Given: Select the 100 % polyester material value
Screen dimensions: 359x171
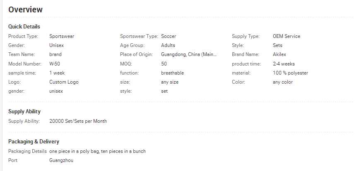Looking at the screenshot, I should click(290, 73).
